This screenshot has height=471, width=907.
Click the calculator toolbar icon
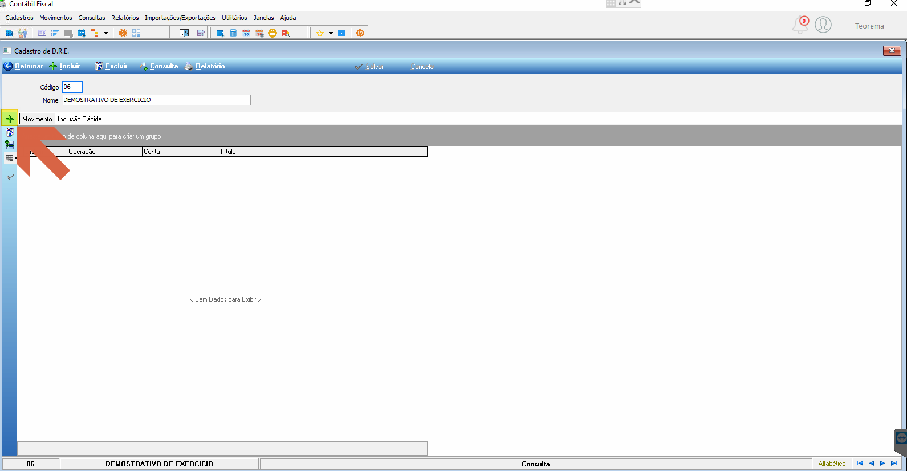[233, 33]
